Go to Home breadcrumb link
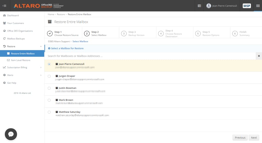Viewport: 262px width, 143px height. (51, 14)
